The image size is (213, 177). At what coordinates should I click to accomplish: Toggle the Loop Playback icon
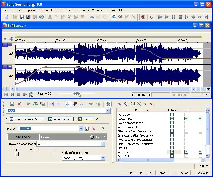152,17
